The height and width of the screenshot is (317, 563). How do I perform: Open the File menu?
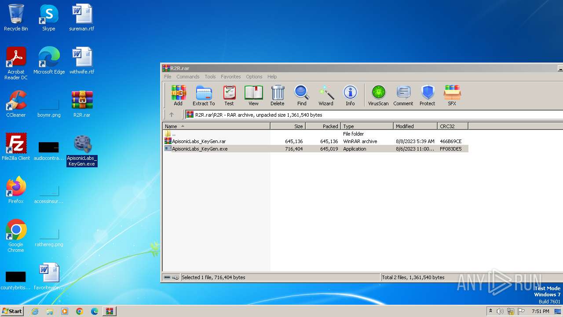point(168,77)
